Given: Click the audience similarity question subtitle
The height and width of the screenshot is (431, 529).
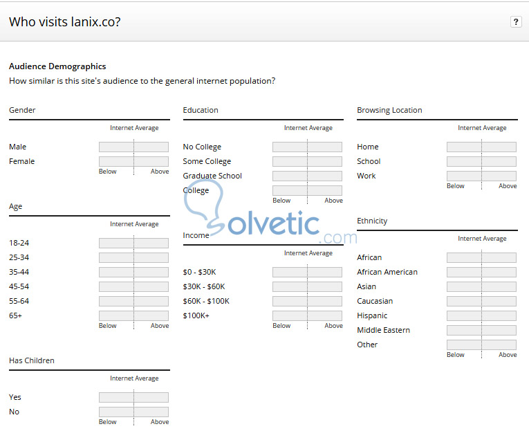Looking at the screenshot, I should 142,81.
